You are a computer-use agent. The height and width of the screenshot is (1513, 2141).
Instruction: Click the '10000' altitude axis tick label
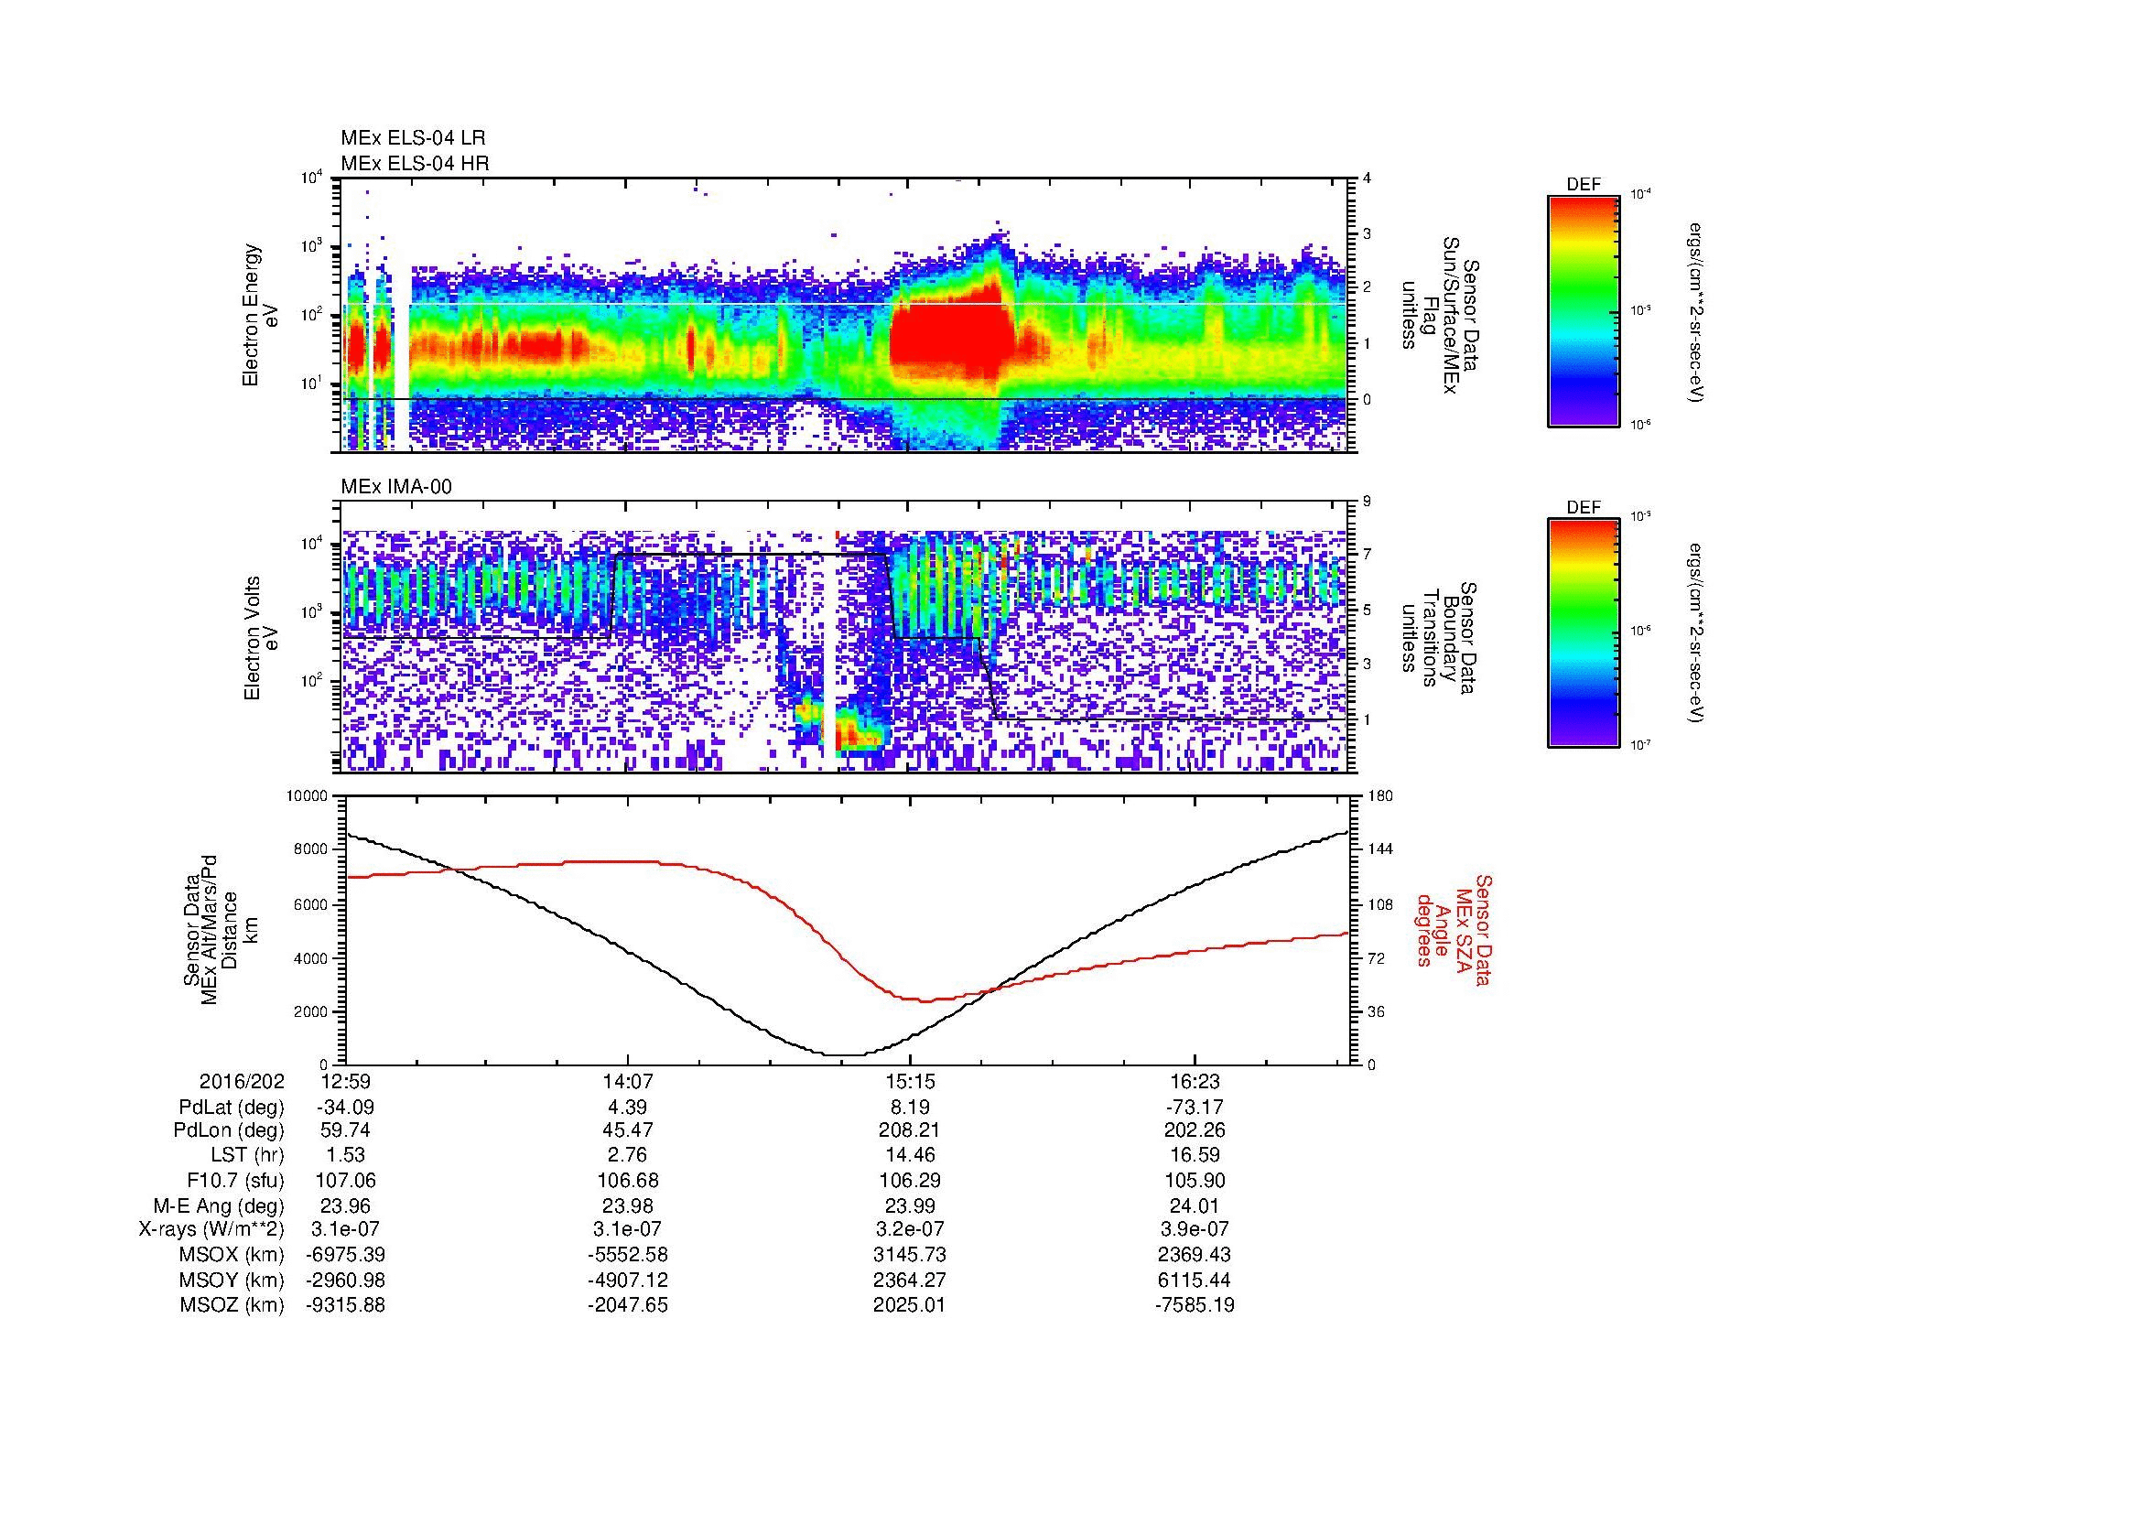[x=306, y=796]
